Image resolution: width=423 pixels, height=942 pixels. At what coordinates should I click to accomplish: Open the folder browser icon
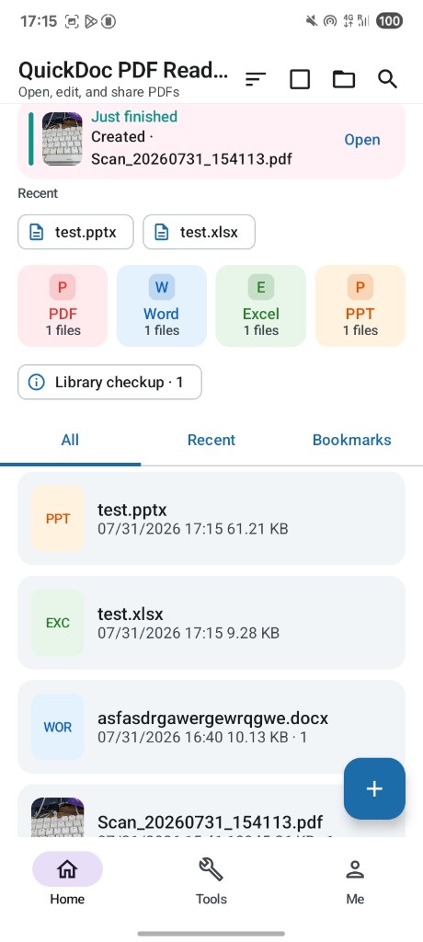point(344,79)
